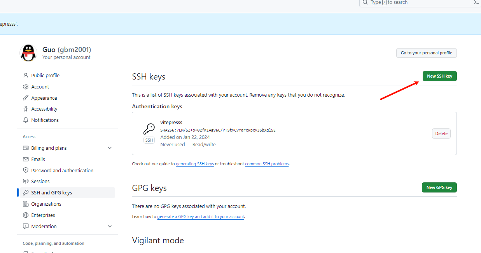Collapse the Moderation section
The image size is (481, 253).
pyautogui.click(x=110, y=226)
